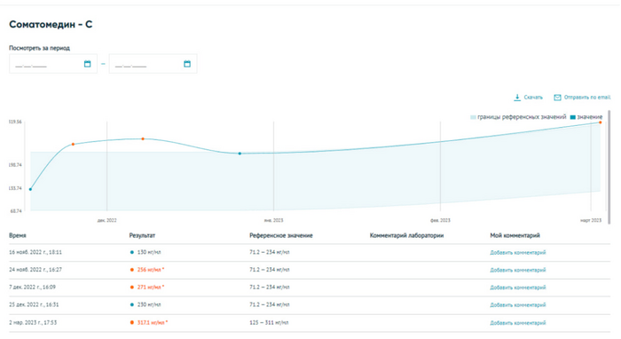Click the date 16 нояб. 2022 г., 18:11
The image size is (621, 339).
(x=35, y=252)
